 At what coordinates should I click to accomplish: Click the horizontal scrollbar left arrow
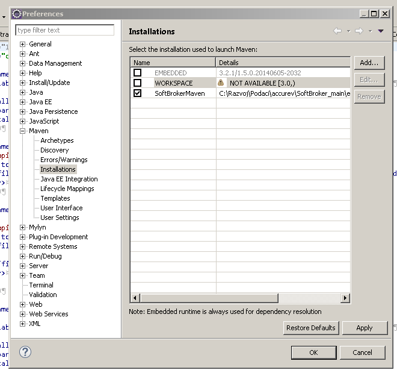[135, 298]
